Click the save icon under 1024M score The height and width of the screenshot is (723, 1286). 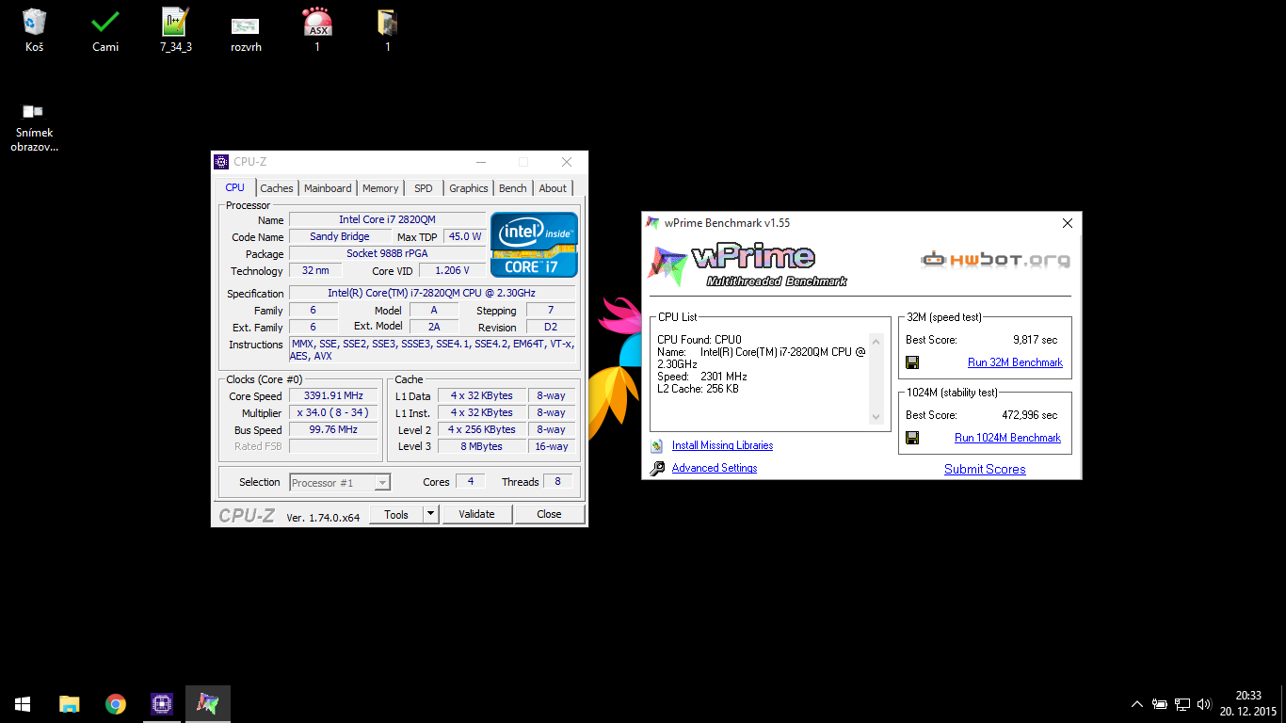click(x=912, y=438)
